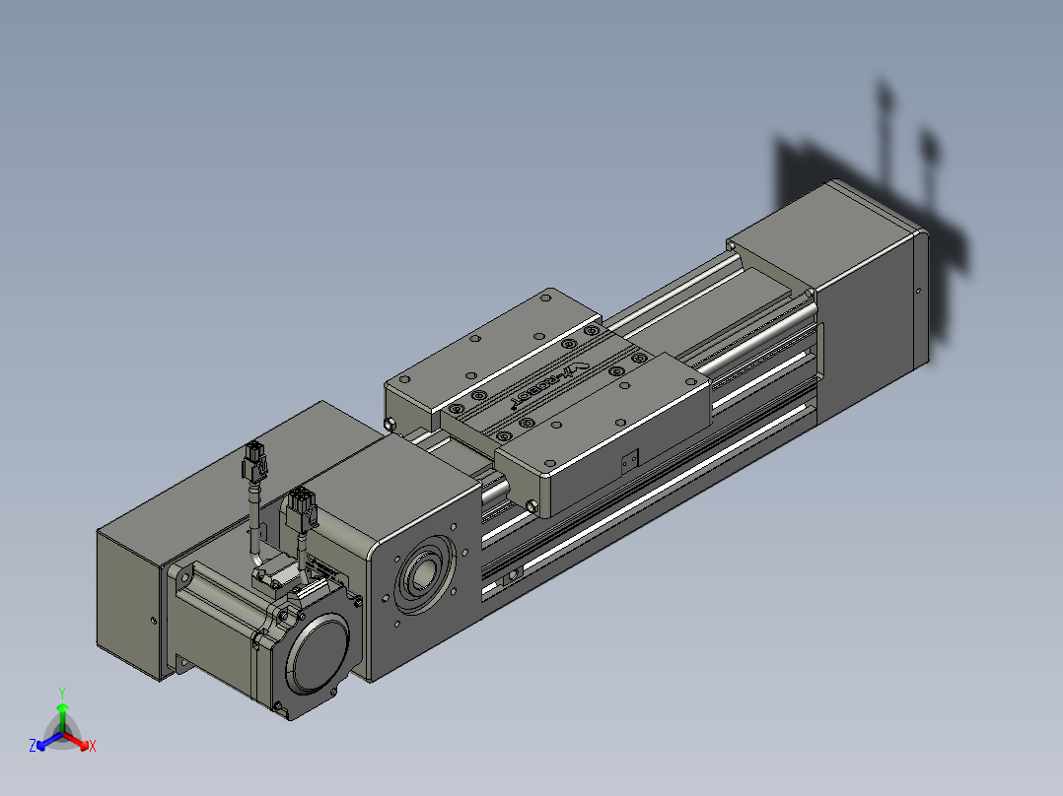Viewport: 1063px width, 796px height.
Task: Select the taller black cable connector
Action: point(254,463)
